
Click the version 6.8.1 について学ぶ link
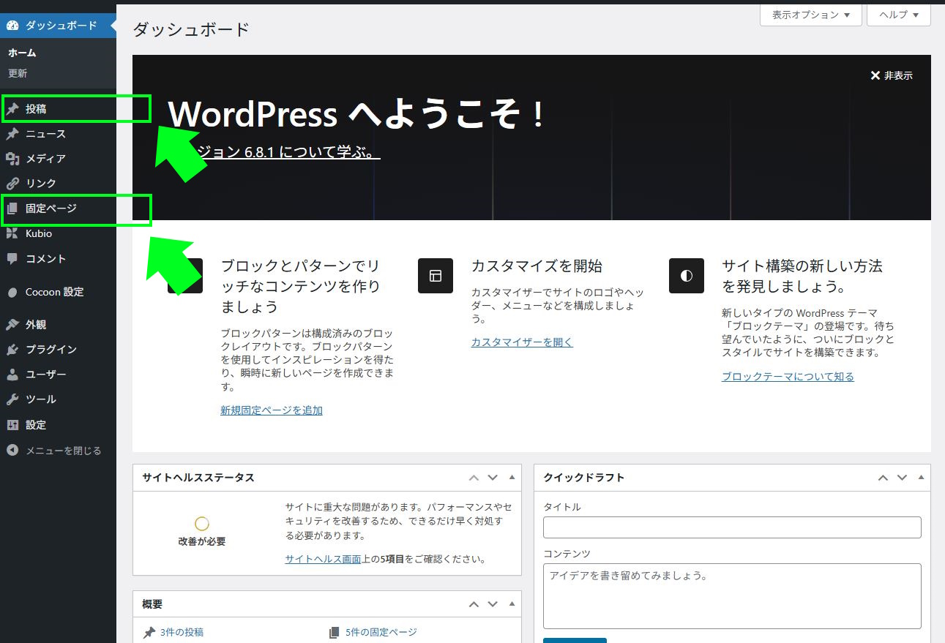click(x=289, y=152)
